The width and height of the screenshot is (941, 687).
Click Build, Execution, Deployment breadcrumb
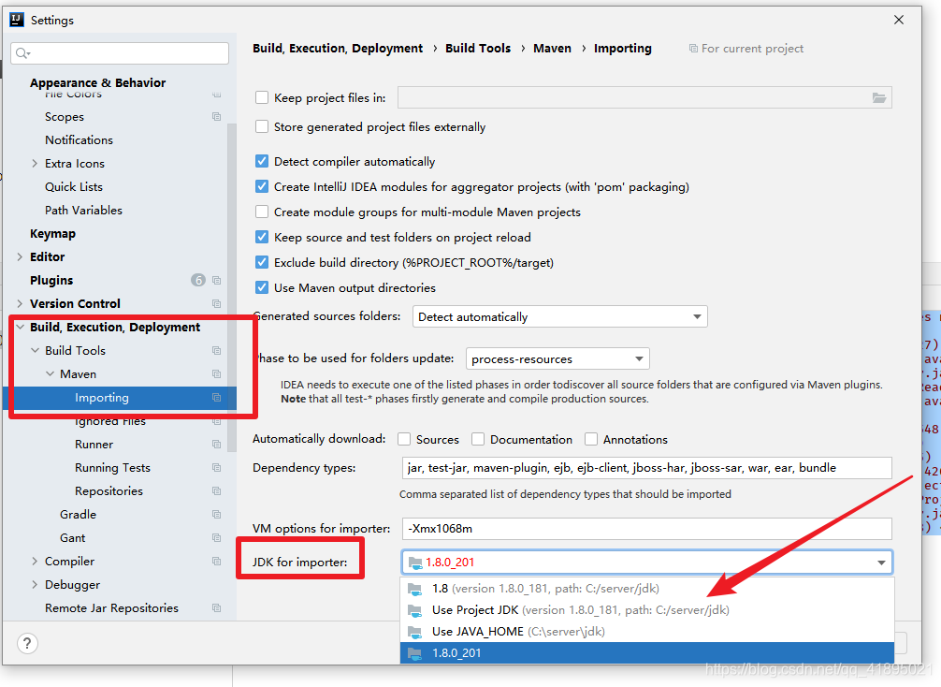338,48
